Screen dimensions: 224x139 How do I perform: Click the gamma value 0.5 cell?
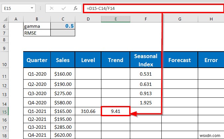[x=63, y=26]
